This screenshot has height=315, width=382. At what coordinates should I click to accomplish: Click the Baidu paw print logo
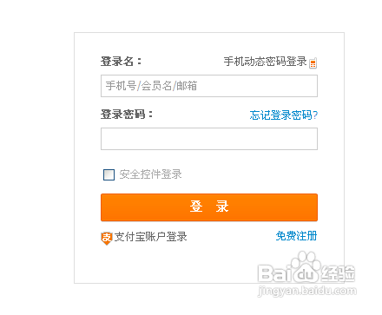coord(306,267)
